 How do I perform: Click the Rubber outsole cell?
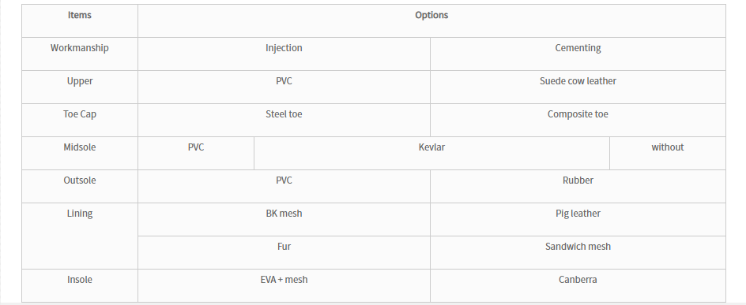[x=578, y=187]
